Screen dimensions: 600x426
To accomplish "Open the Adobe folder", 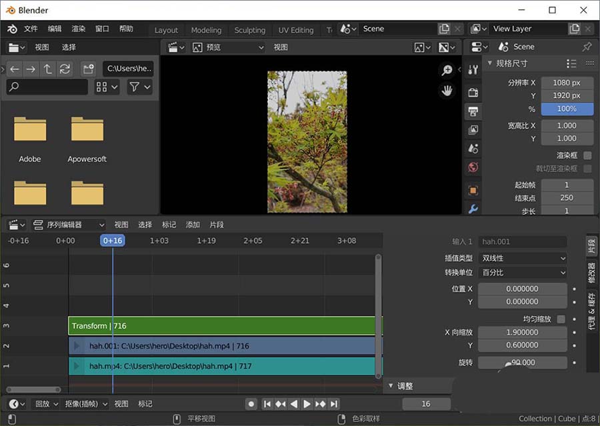I will 30,129.
